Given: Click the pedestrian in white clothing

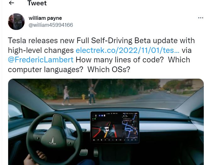Looking at the screenshot, I should click(66, 95).
